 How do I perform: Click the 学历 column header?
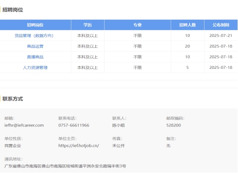tap(88, 25)
